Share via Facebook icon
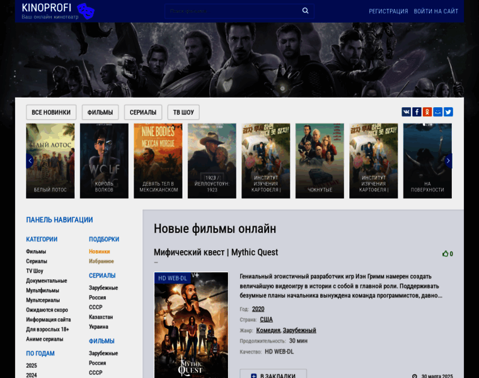The height and width of the screenshot is (378, 479). (x=417, y=112)
